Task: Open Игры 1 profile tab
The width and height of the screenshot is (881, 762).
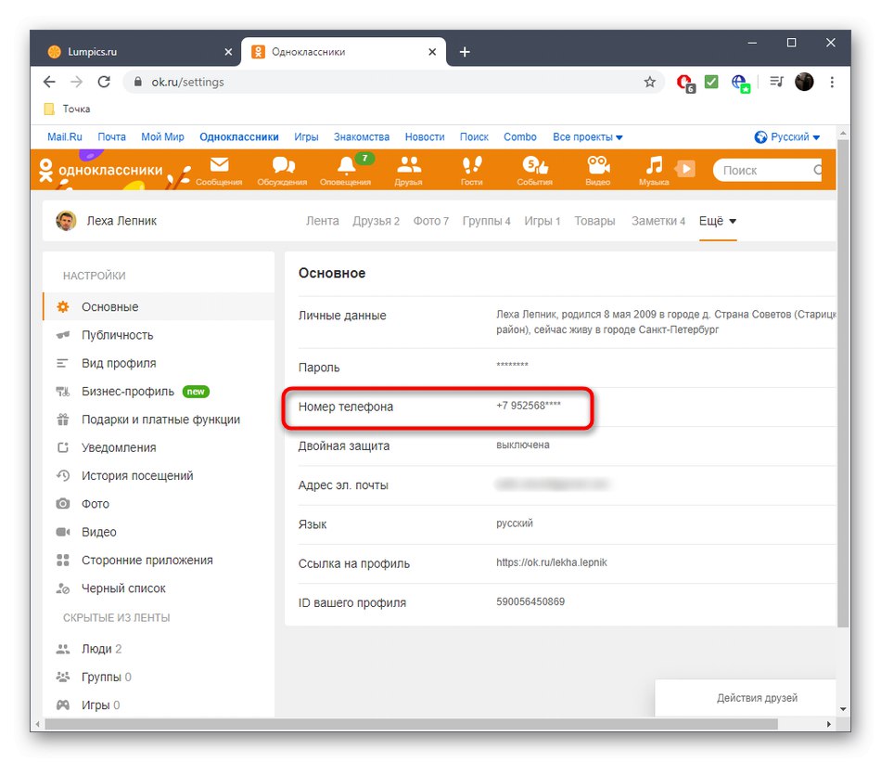Action: pyautogui.click(x=543, y=221)
